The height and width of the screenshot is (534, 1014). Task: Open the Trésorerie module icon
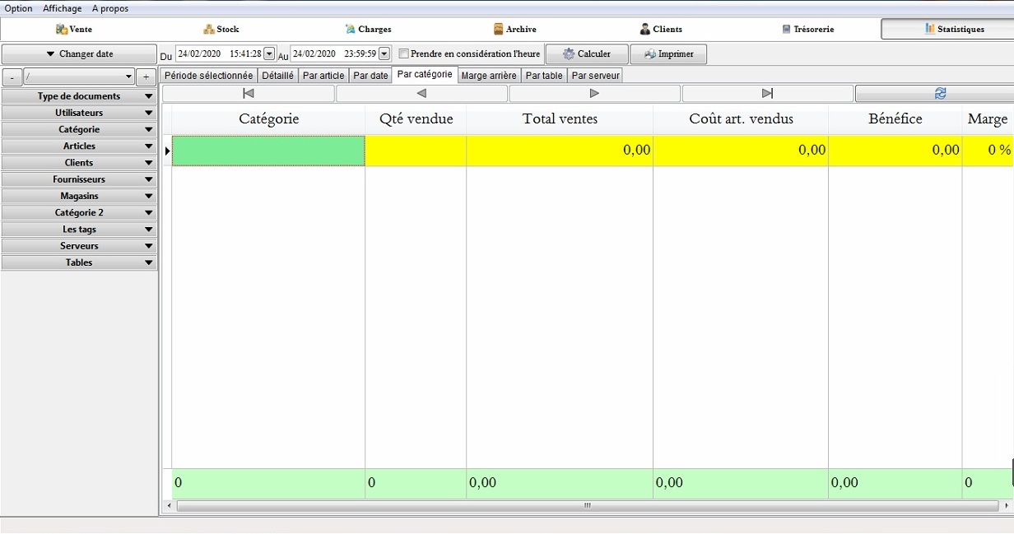tap(786, 30)
